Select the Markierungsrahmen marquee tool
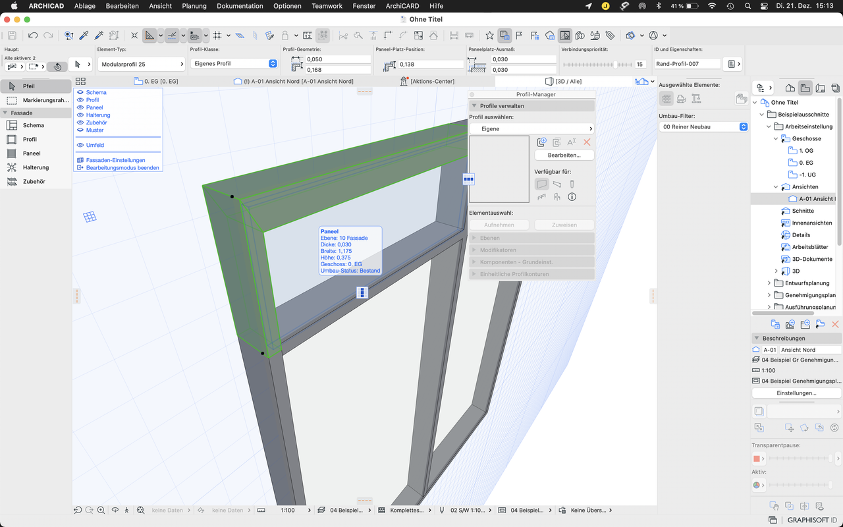This screenshot has height=527, width=843. click(x=36, y=100)
